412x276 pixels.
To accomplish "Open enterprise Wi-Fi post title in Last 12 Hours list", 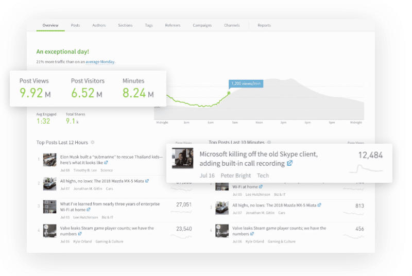I will pos(110,206).
